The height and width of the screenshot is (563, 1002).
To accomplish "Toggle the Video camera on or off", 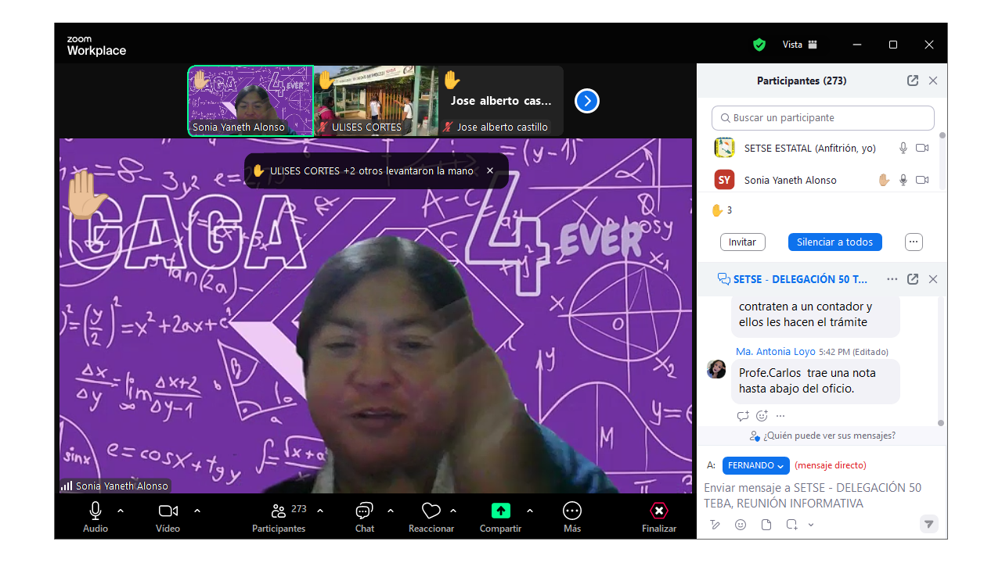I will click(x=168, y=511).
